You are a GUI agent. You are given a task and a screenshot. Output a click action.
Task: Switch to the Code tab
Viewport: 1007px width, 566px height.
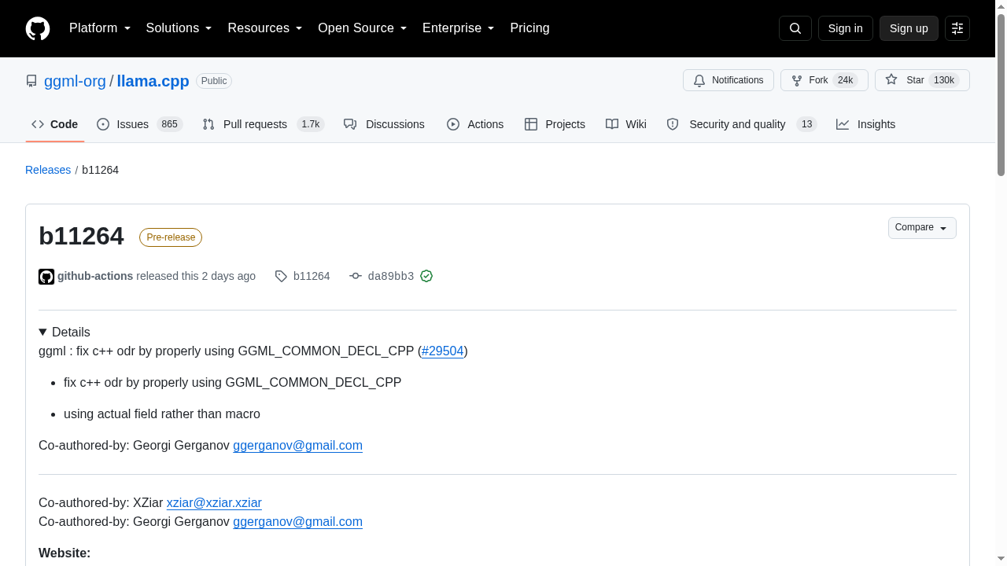tap(55, 124)
